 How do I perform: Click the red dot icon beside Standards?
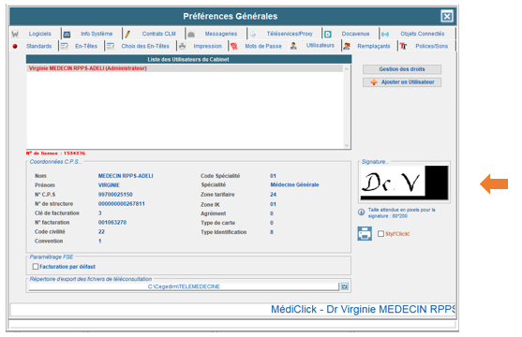tap(15, 46)
